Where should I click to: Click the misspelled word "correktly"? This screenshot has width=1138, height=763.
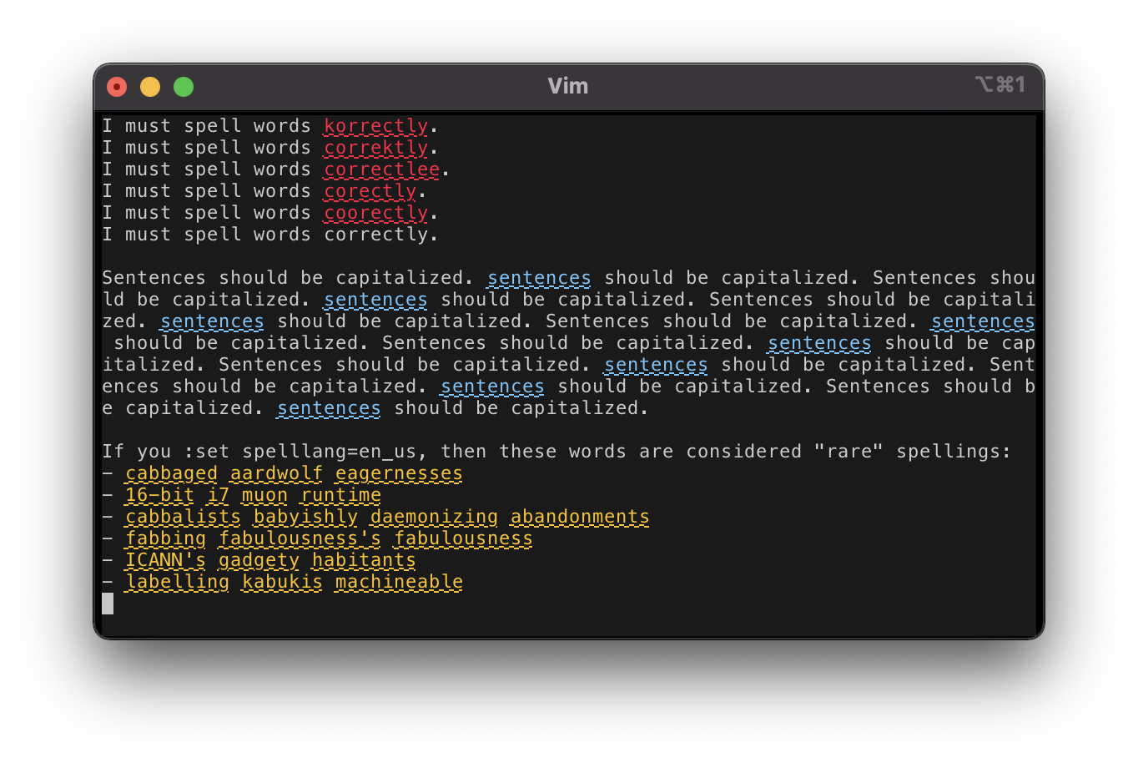point(375,147)
